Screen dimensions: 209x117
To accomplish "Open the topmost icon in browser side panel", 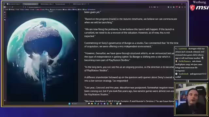I will [x=5, y=12].
